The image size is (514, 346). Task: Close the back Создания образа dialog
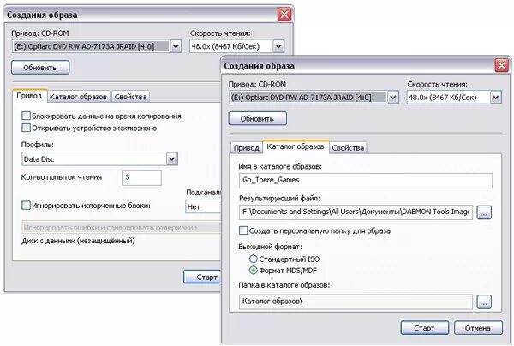coord(284,14)
